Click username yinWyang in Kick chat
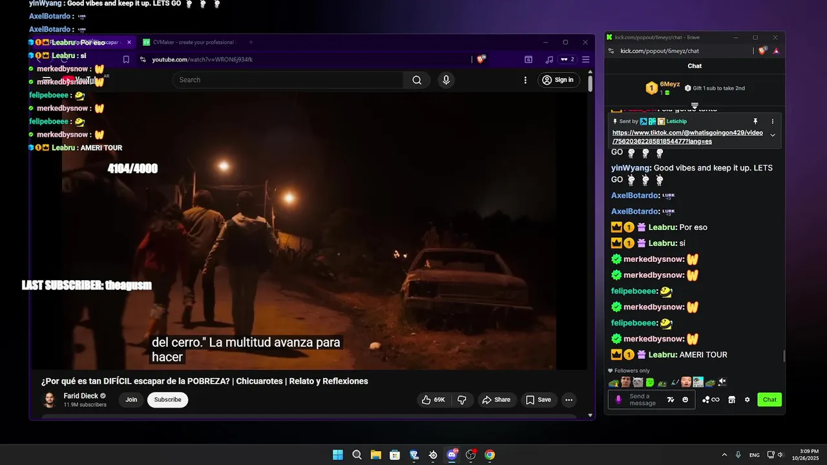 (x=630, y=168)
